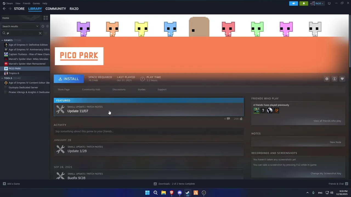The width and height of the screenshot is (351, 197).
Task: Open the Guides link
Action: point(141,89)
